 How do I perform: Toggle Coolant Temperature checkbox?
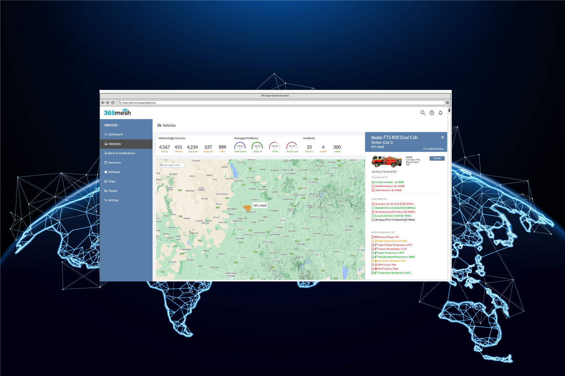pos(372,249)
